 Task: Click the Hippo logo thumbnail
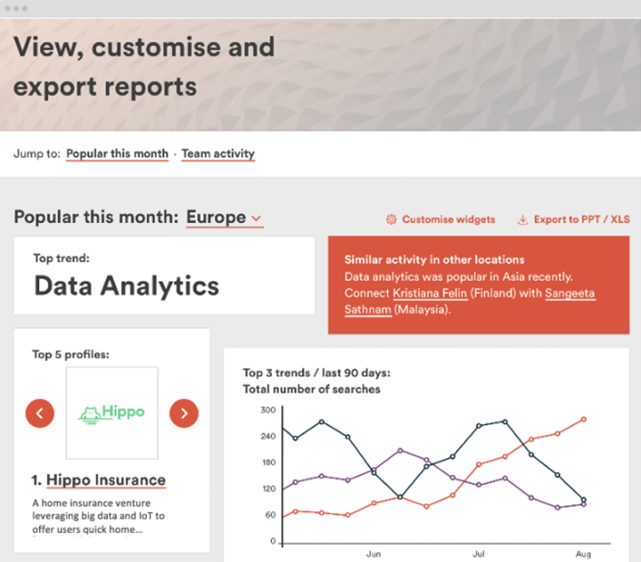[x=112, y=413]
